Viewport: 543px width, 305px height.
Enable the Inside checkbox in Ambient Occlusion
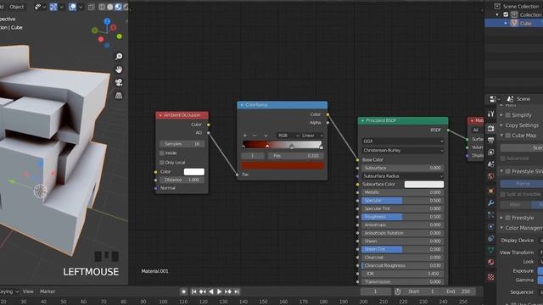[162, 152]
